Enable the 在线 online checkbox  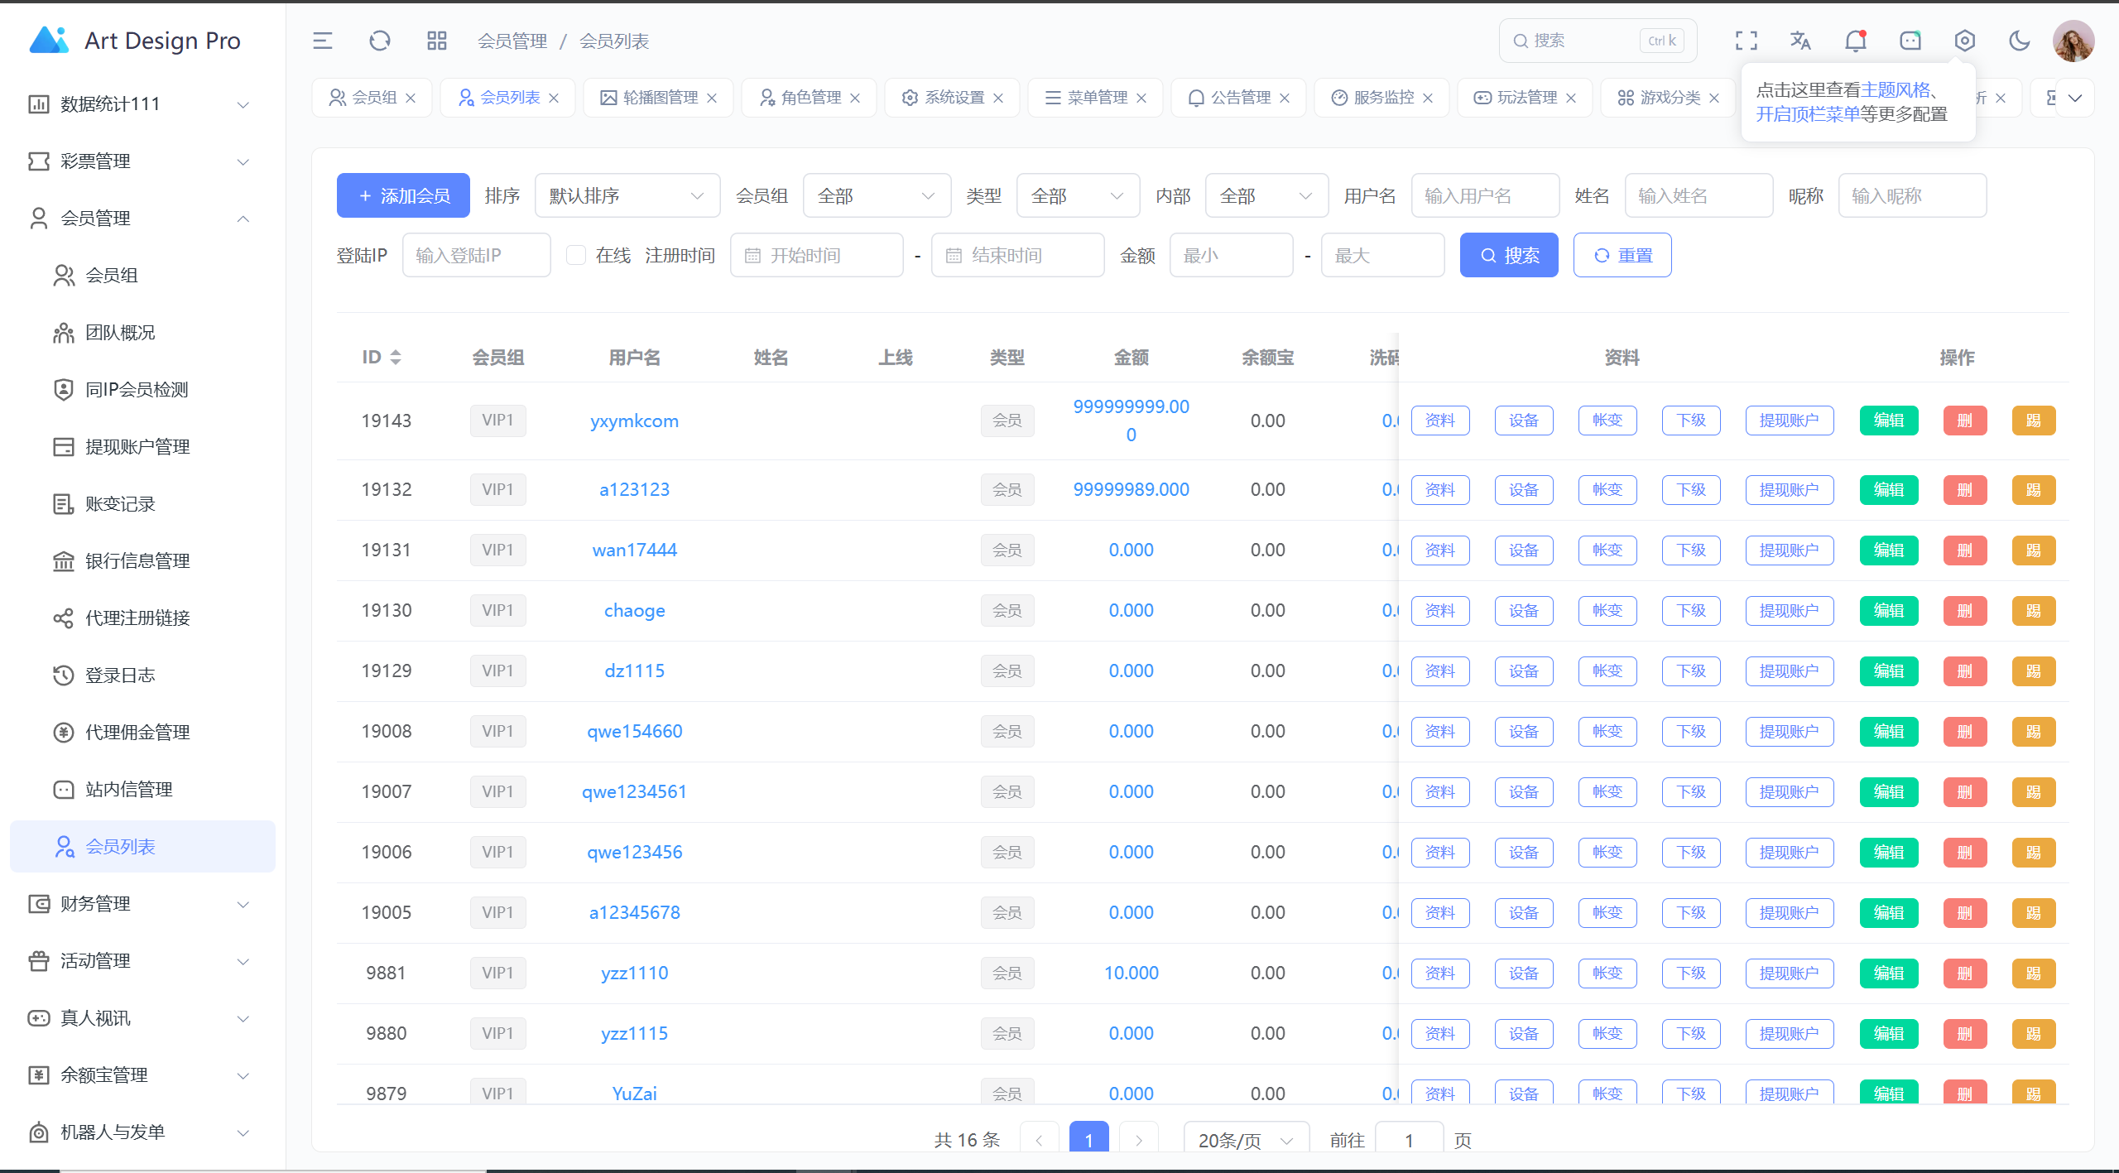click(x=576, y=255)
